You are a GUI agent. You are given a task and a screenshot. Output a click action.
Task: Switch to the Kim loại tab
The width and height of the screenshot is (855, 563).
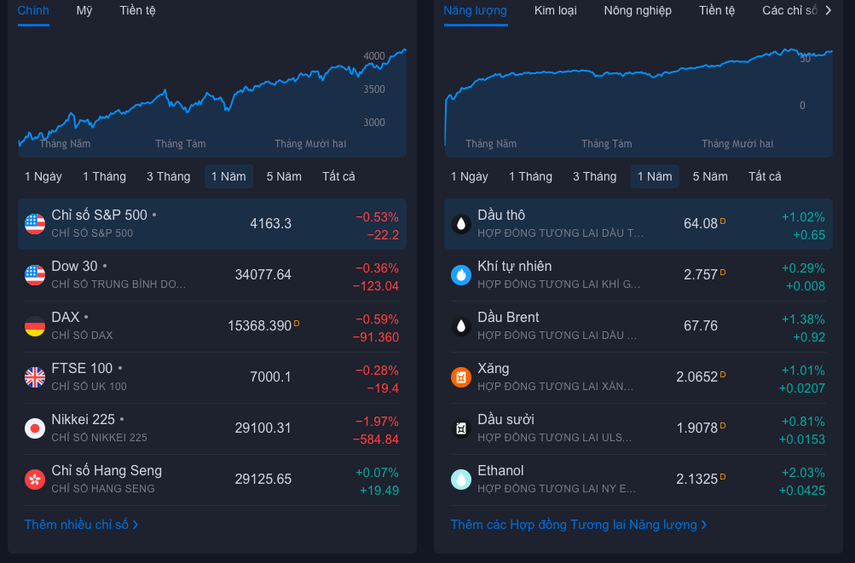(555, 10)
